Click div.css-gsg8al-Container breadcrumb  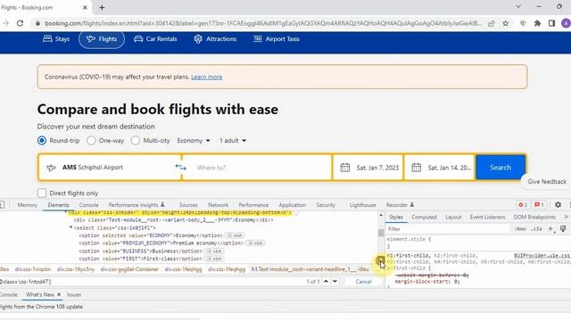pyautogui.click(x=129, y=269)
